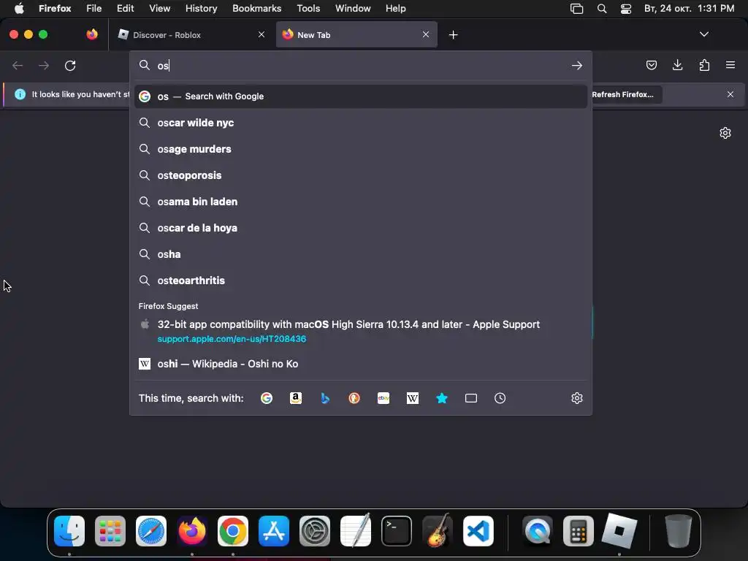Search this time with Bing icon
The image size is (748, 561).
click(325, 398)
